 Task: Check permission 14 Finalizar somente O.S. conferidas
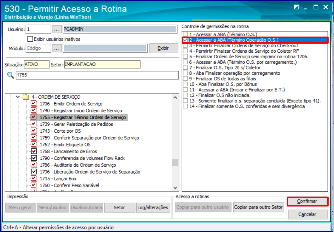(x=185, y=107)
